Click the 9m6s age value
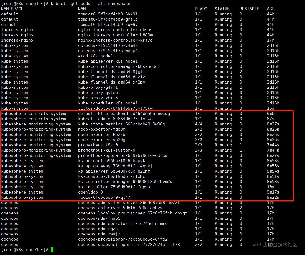The image size is (305, 255). (272, 114)
